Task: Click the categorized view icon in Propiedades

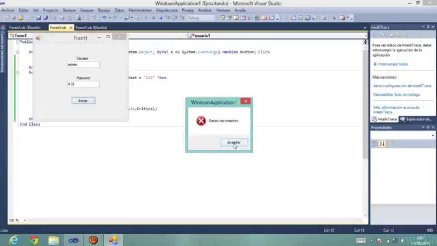Action: coord(375,144)
